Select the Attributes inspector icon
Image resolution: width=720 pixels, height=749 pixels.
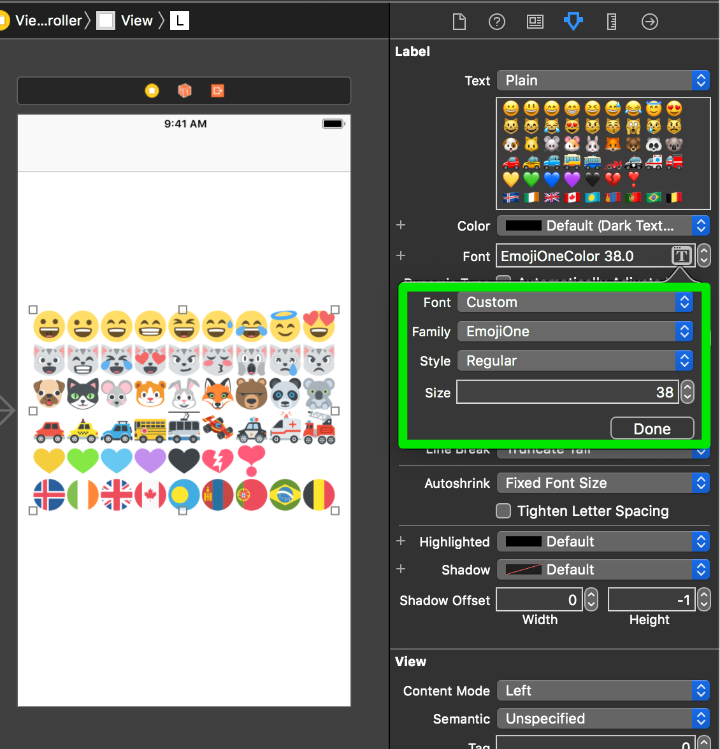tap(573, 22)
